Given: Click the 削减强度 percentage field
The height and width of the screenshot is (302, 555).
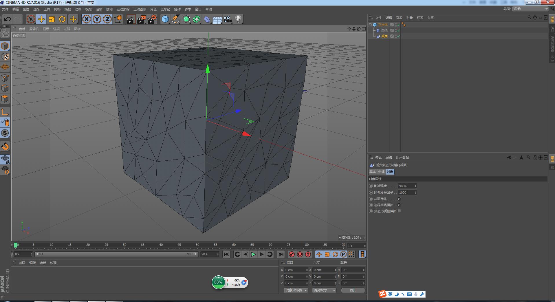Looking at the screenshot, I should click(x=406, y=186).
